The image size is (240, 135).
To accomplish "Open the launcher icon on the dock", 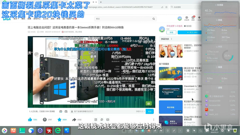I will (x=5, y=131).
